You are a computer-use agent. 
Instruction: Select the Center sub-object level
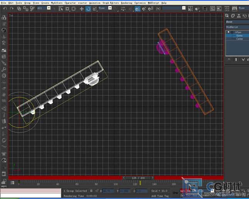pos(239,39)
